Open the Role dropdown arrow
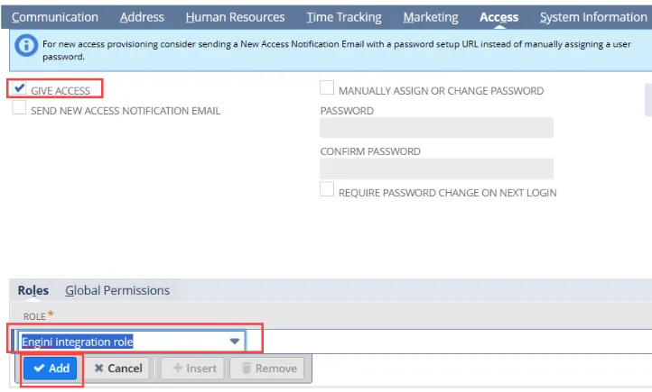The image size is (652, 392). 235,342
